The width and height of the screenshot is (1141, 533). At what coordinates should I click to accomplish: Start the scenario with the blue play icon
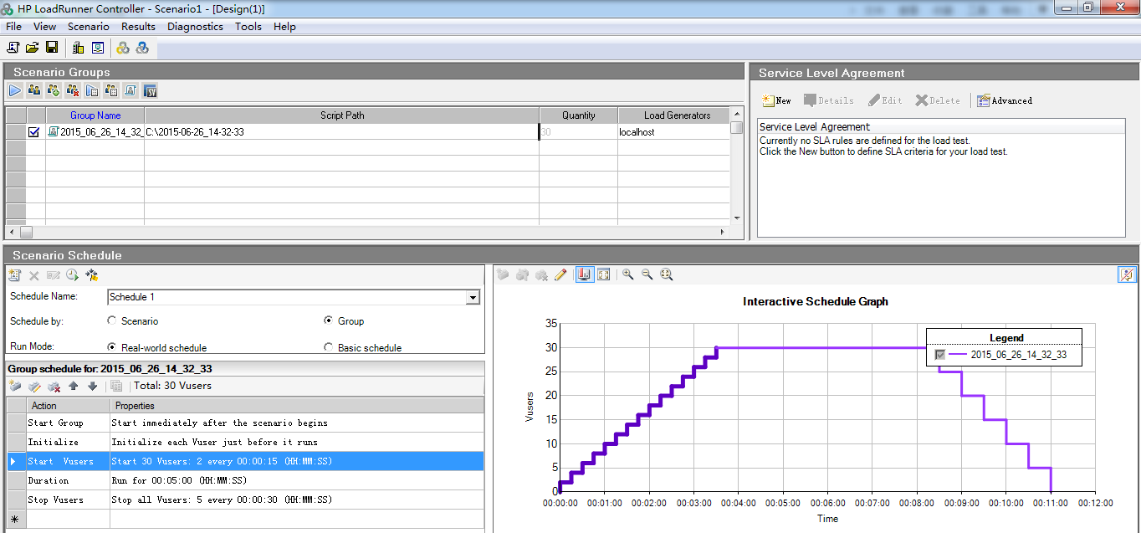point(15,90)
